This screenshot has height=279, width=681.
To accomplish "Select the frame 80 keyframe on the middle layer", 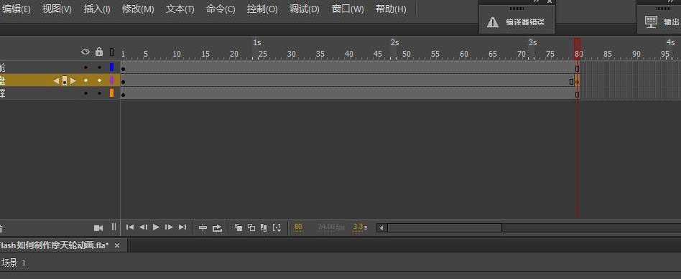I will click(578, 81).
